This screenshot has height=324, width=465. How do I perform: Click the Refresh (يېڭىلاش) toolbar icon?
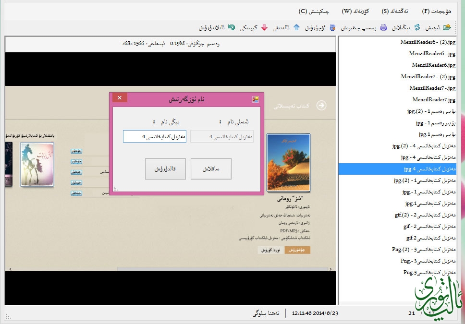(417, 27)
